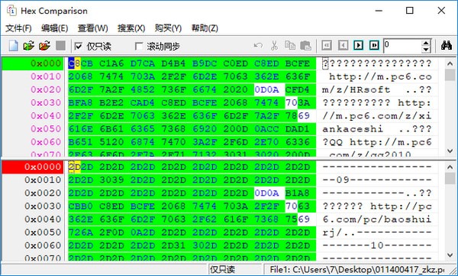
Task: Open the 帮助(Z) menu
Action: tap(205, 28)
